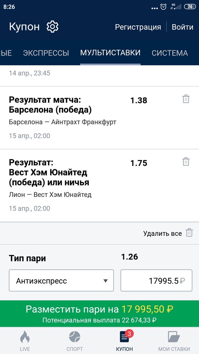Viewport: 199px width, 354px height.
Task: Place bet with Разместить пари button
Action: click(x=99, y=313)
